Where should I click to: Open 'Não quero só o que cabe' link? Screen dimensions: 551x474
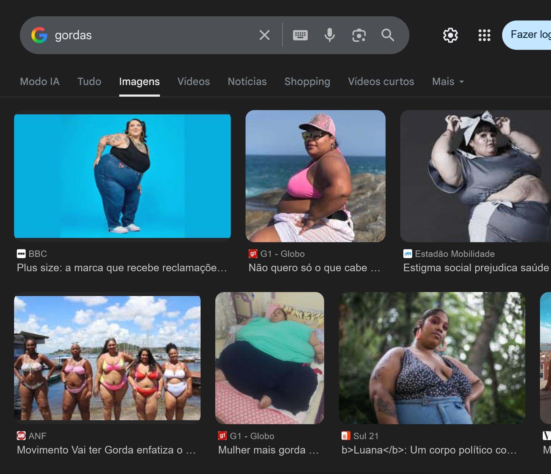[315, 268]
